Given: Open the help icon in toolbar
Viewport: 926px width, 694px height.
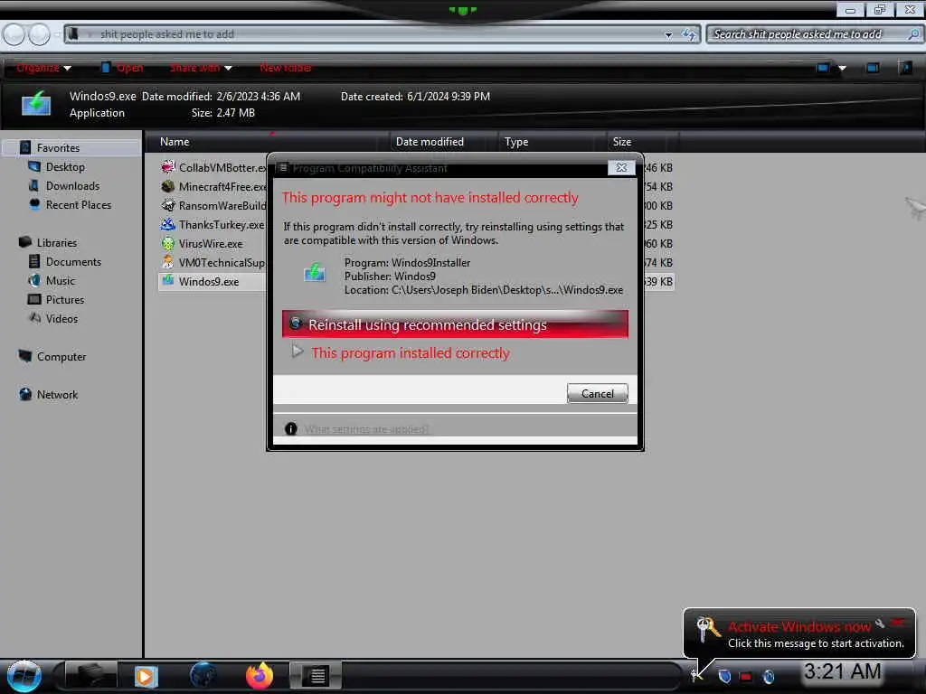Looking at the screenshot, I should [904, 68].
